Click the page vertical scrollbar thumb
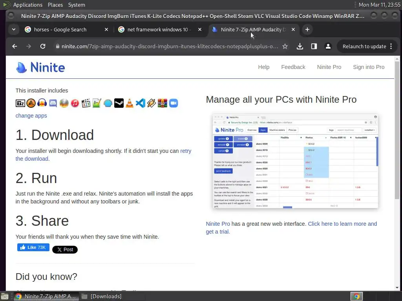 point(397,130)
